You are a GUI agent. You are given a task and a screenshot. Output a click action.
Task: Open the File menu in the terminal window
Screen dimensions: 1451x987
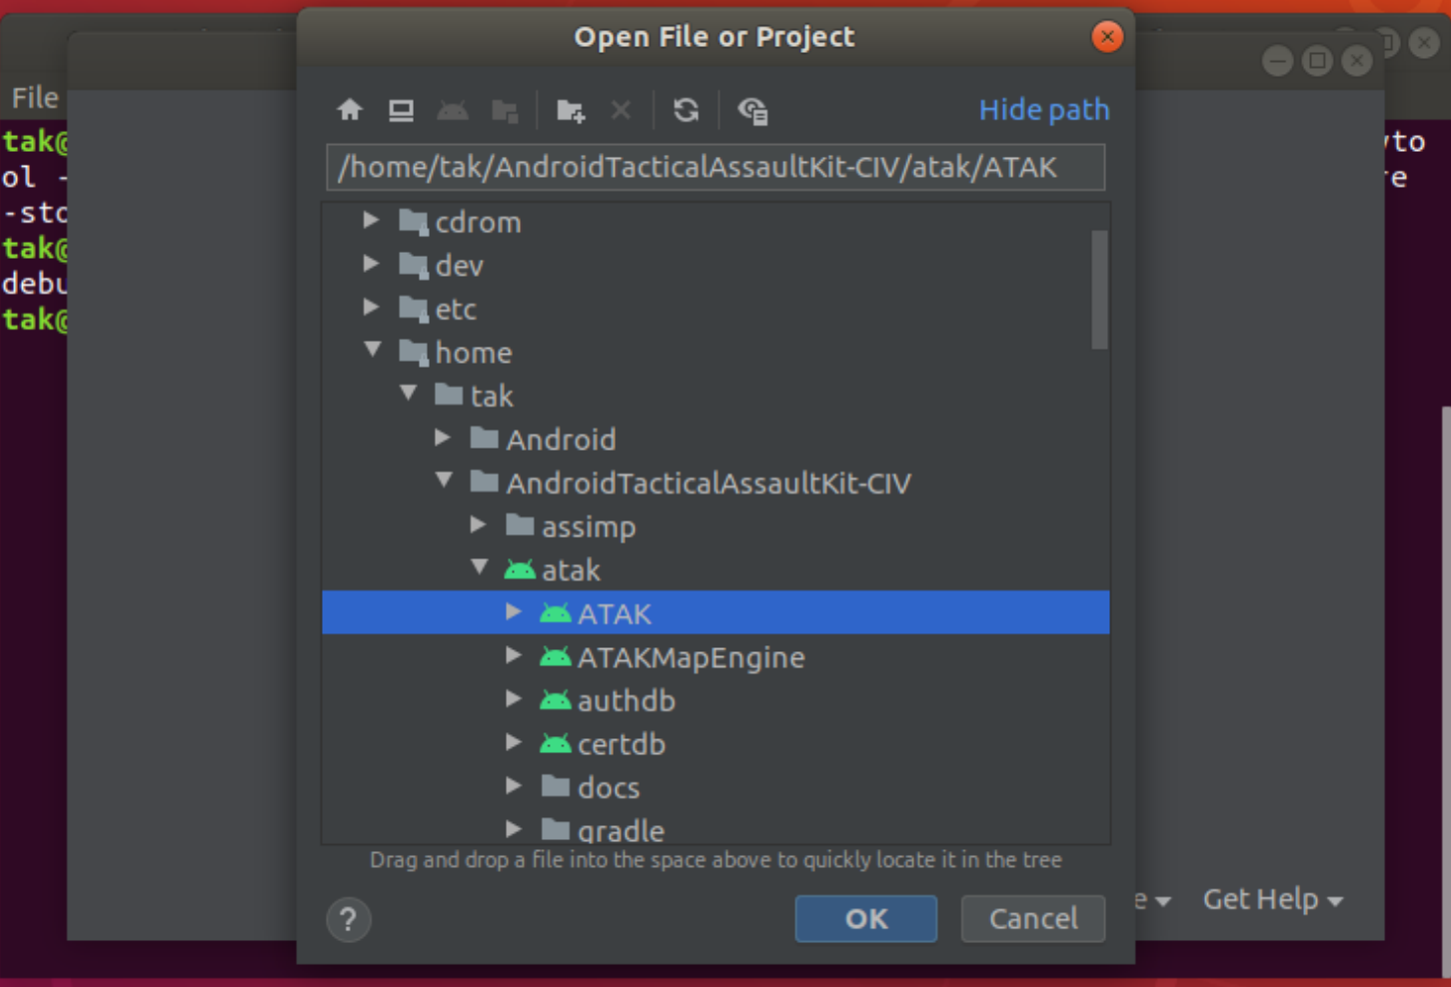point(35,98)
